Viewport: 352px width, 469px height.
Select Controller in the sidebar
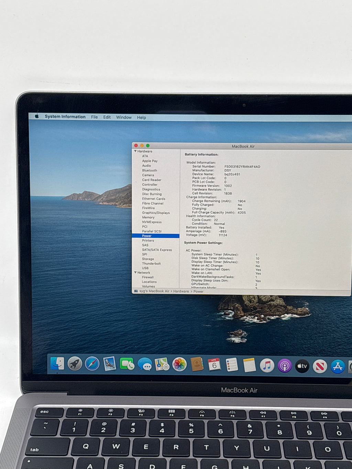tap(150, 185)
